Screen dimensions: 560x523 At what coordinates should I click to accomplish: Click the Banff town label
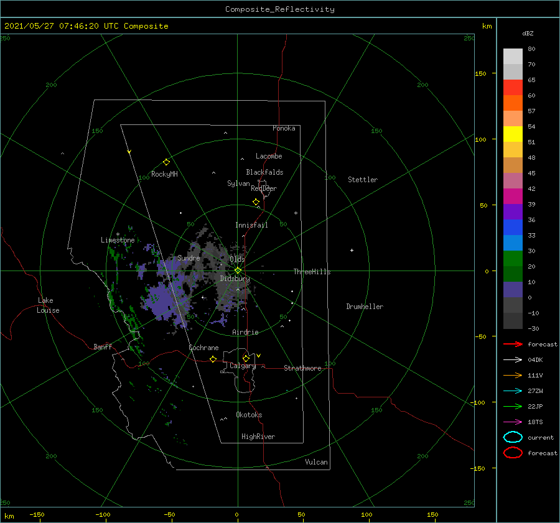coord(103,346)
